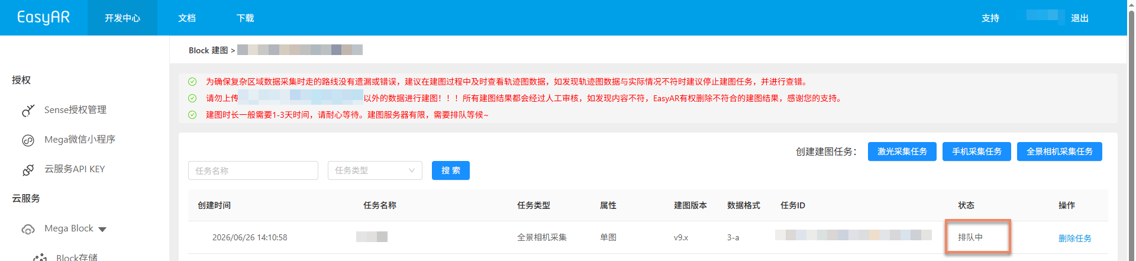Click the 数据格式 column header

click(744, 205)
